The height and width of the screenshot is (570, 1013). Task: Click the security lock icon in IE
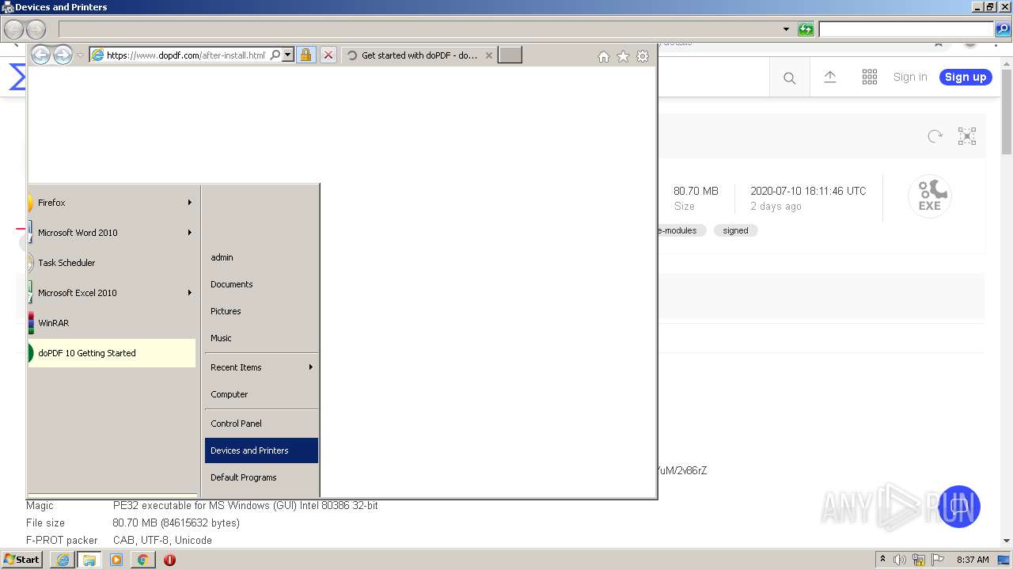coord(305,55)
